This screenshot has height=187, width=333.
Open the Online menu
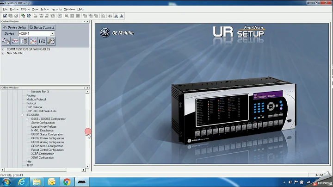14,9
